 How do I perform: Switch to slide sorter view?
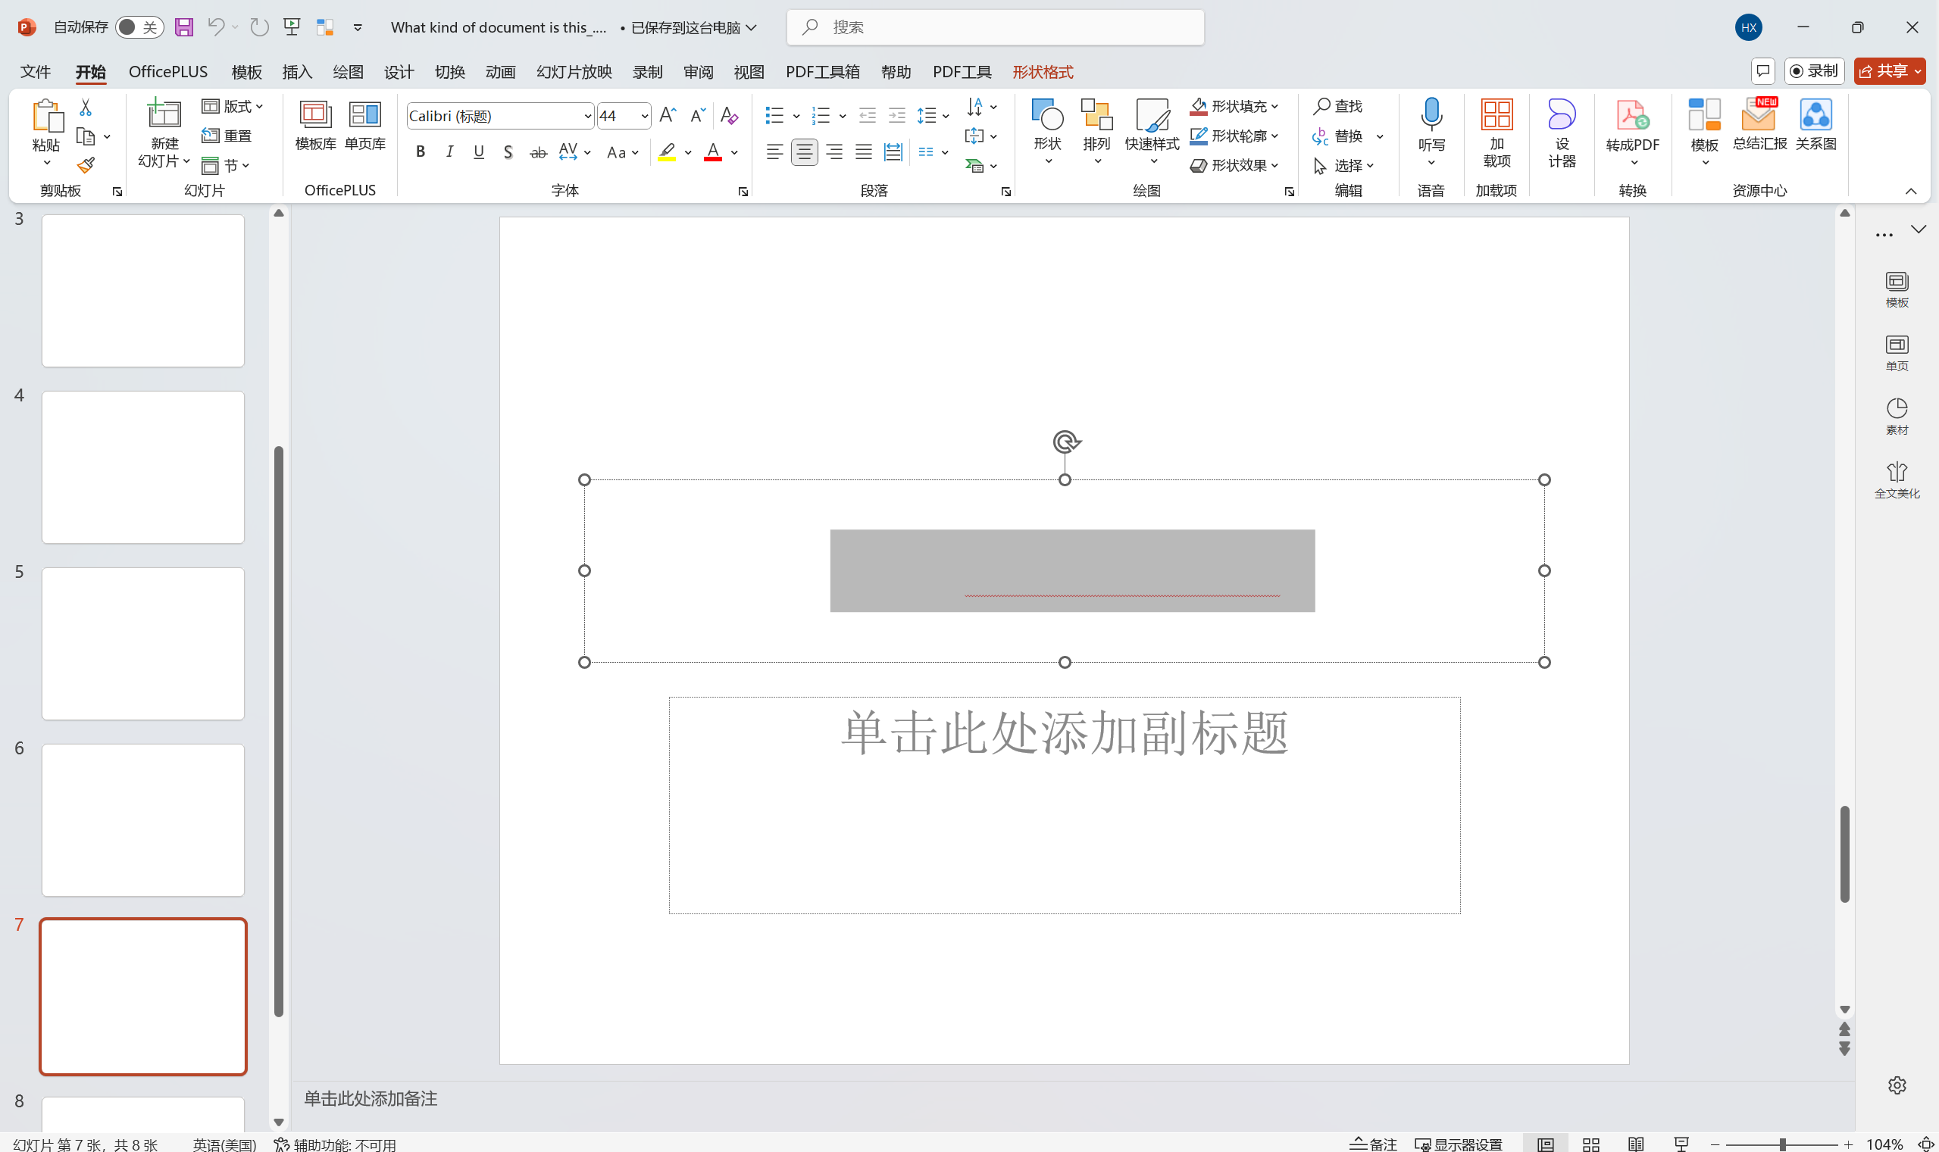pyautogui.click(x=1590, y=1144)
